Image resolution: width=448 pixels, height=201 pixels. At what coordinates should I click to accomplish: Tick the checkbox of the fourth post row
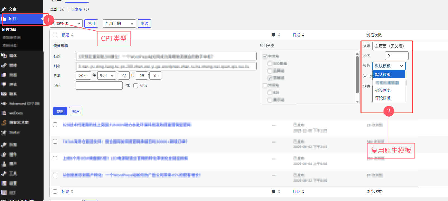coord(55,175)
